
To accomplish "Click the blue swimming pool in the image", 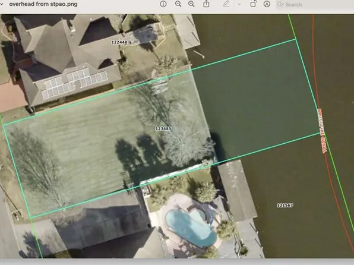I will [191, 227].
